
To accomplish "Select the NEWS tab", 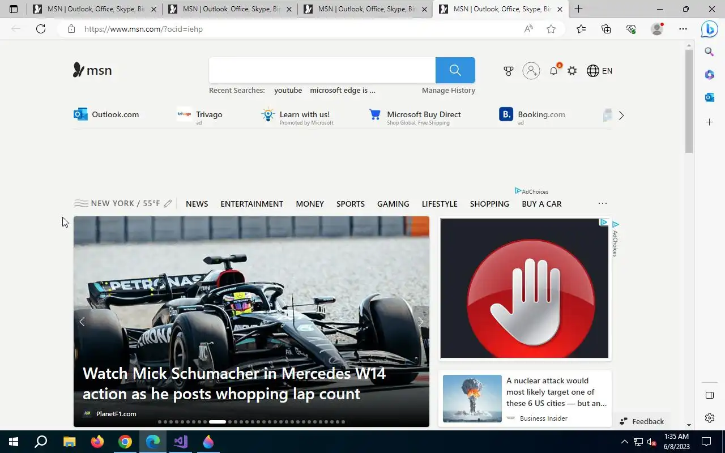I will point(197,204).
